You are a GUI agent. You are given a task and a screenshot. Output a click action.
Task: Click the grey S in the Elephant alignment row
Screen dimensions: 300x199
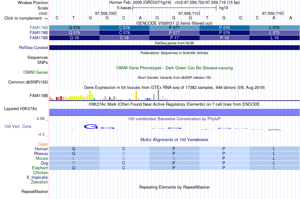pos(274,168)
